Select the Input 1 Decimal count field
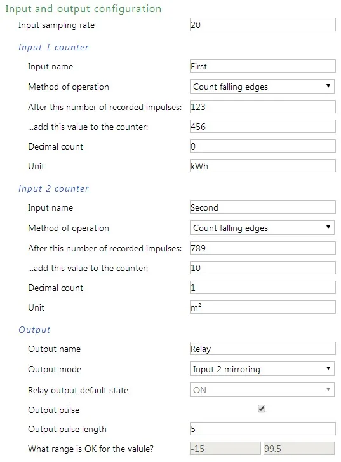 262,146
